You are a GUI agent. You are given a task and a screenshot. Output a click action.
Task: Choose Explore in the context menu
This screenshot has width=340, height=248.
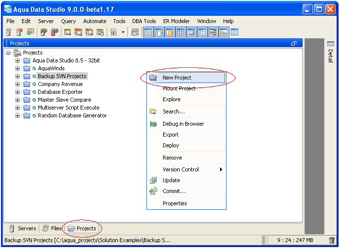(x=186, y=99)
